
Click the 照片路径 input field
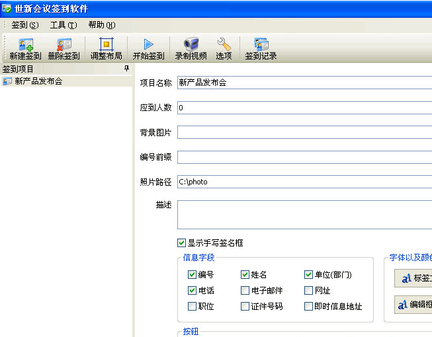[x=304, y=182]
